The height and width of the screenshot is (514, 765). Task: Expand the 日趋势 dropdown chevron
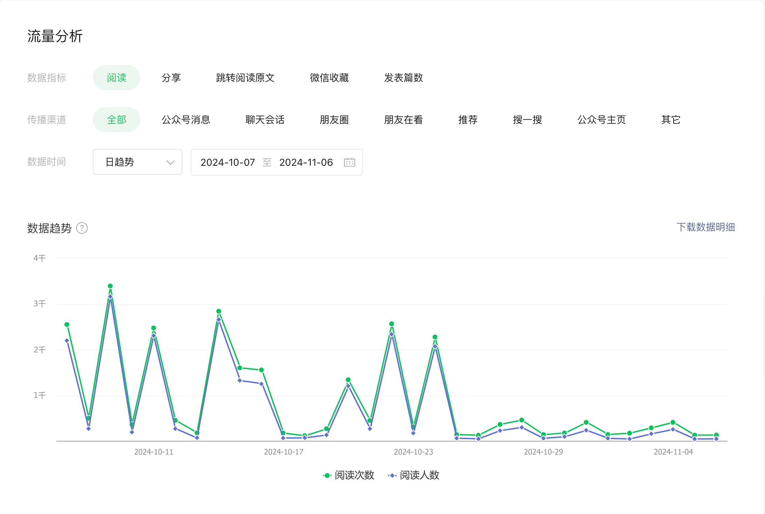coord(170,162)
